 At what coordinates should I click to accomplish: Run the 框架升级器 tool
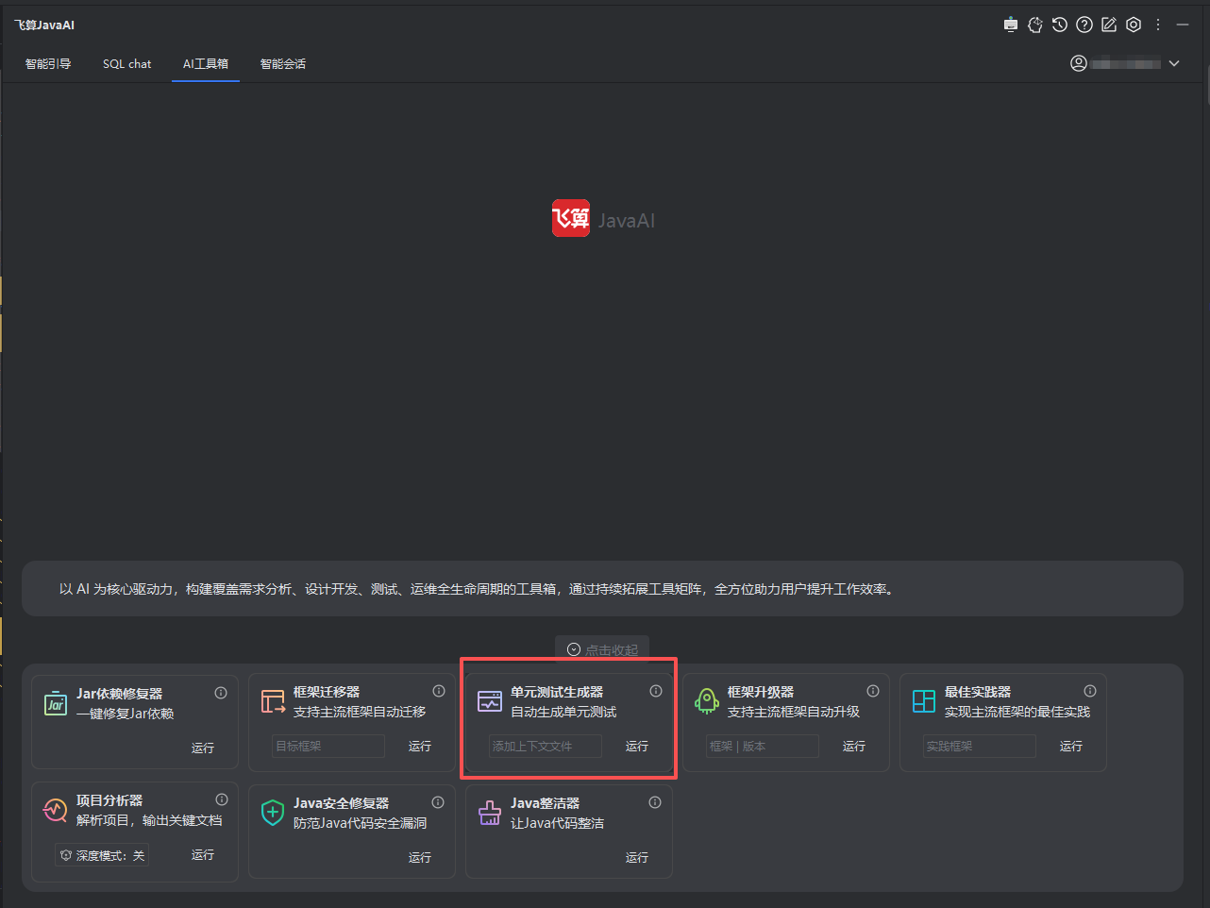pyautogui.click(x=854, y=746)
